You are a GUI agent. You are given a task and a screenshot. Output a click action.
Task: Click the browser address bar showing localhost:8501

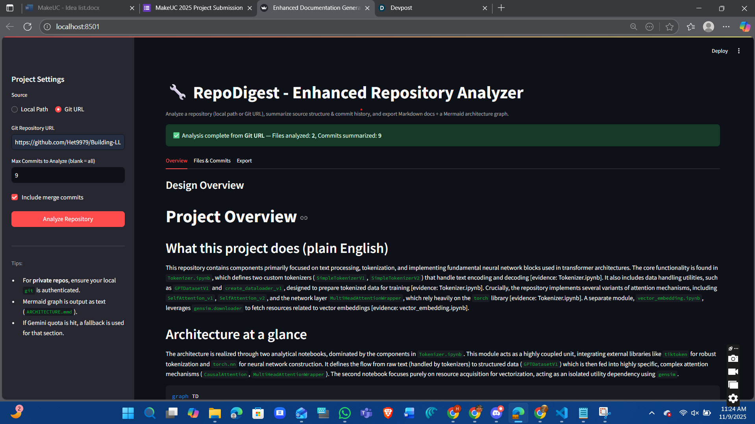335,27
